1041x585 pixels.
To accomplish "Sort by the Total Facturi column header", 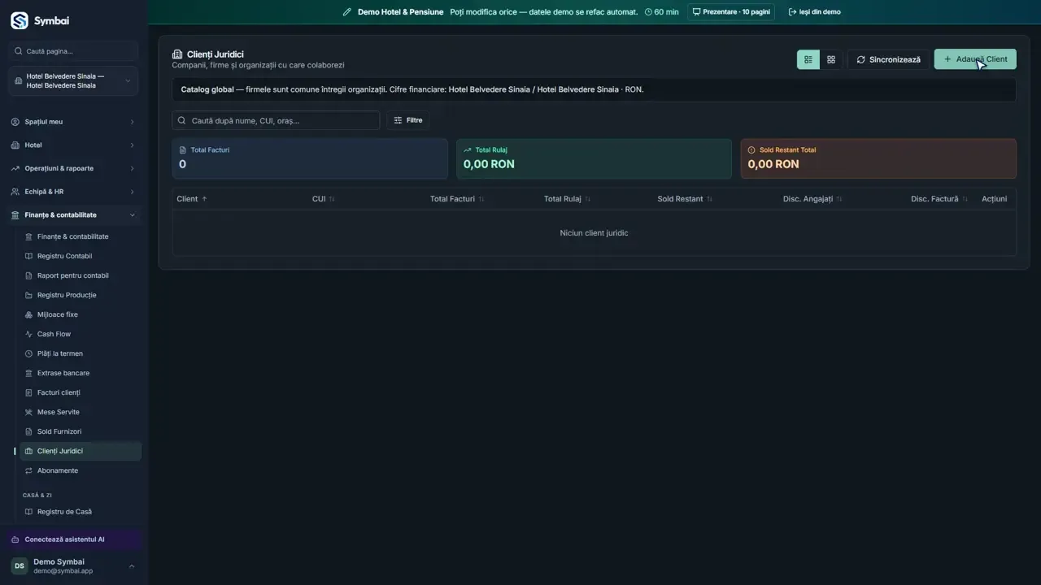I will tap(457, 199).
